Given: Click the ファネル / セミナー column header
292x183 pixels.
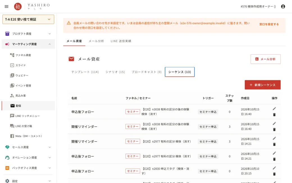Looking at the screenshot, I should coord(138,98).
